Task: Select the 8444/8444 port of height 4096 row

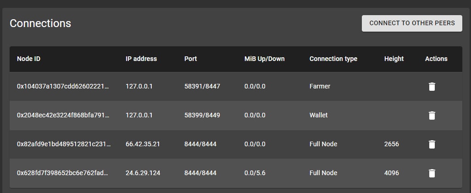Action: pyautogui.click(x=200, y=173)
